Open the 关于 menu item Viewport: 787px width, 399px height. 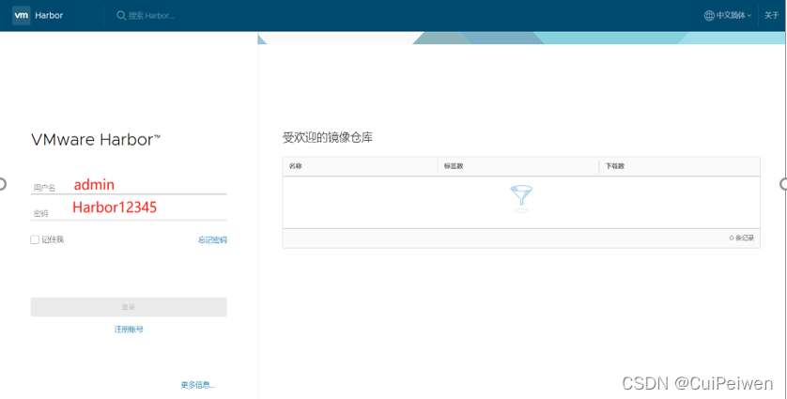[771, 16]
